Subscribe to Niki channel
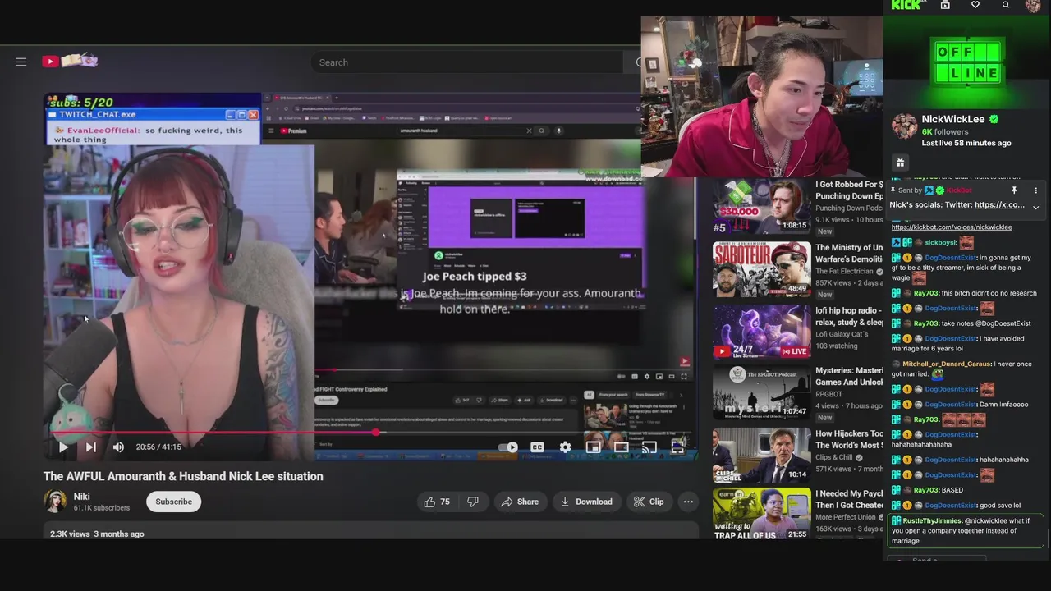This screenshot has height=591, width=1051. [x=174, y=502]
